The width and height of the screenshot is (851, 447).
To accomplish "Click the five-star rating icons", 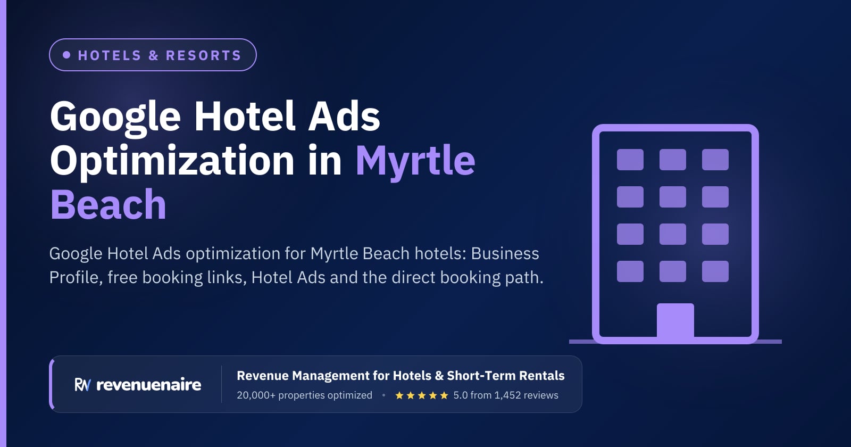I will (x=422, y=395).
